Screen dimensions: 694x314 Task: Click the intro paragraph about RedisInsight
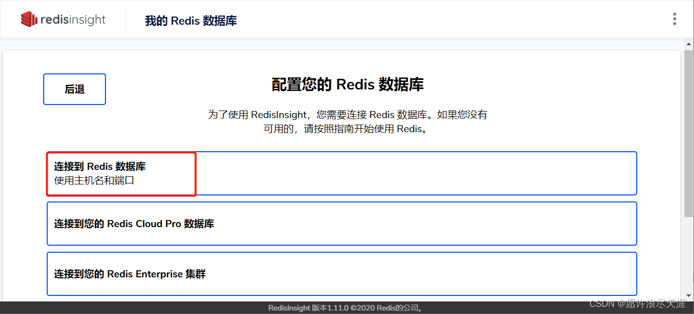pos(348,122)
